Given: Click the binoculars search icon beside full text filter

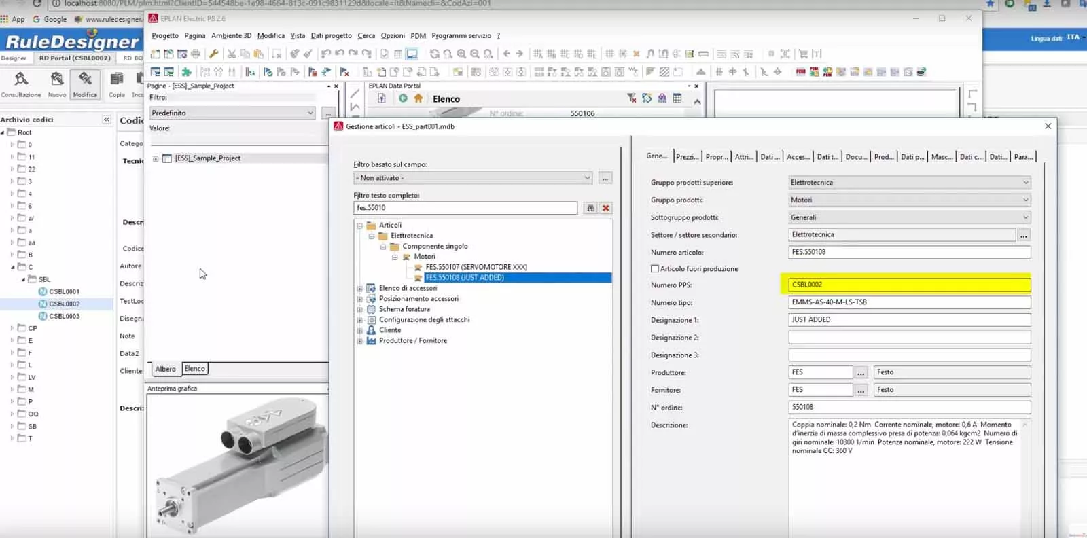Looking at the screenshot, I should (590, 208).
